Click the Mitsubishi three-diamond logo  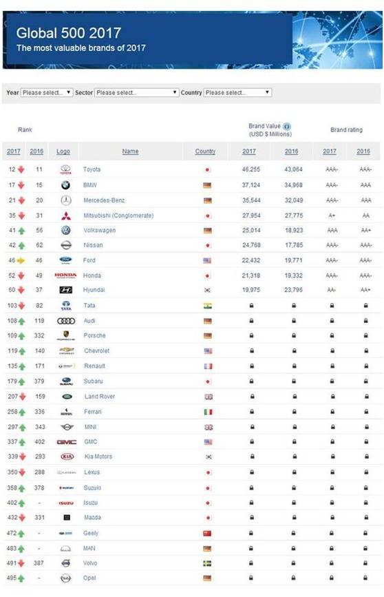[66, 216]
